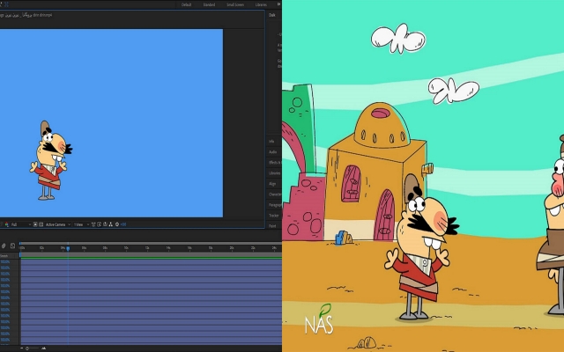564x352 pixels.
Task: Open the Full resolution dropdown
Action: (21, 224)
